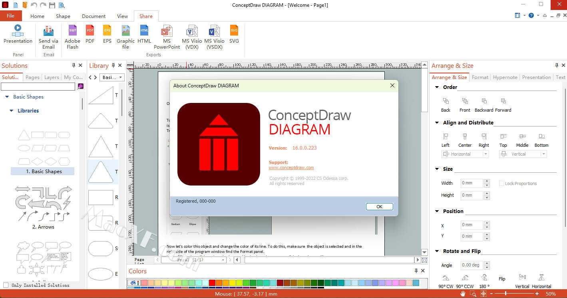
Task: Collapse the Align and Distribute section
Action: (437, 123)
